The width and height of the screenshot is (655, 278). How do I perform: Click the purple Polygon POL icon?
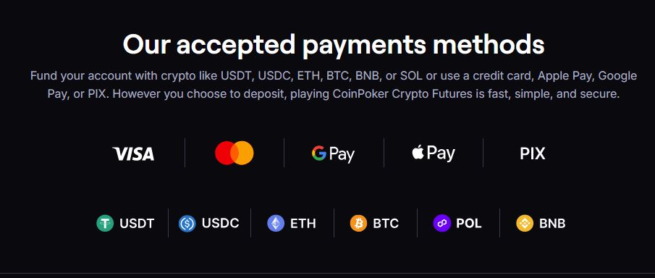(441, 223)
